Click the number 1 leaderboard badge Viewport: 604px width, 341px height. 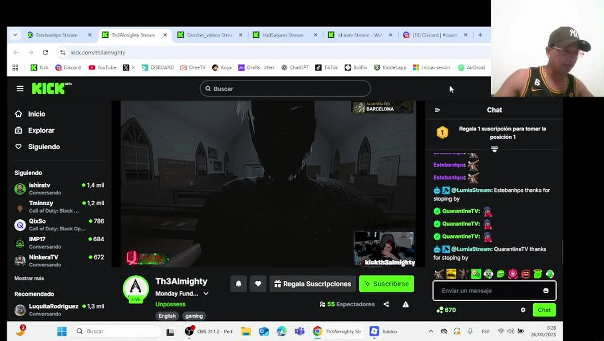(x=442, y=133)
